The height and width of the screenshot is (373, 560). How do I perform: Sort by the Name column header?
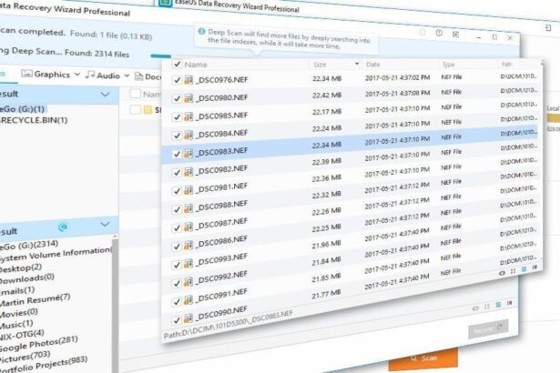click(x=196, y=65)
